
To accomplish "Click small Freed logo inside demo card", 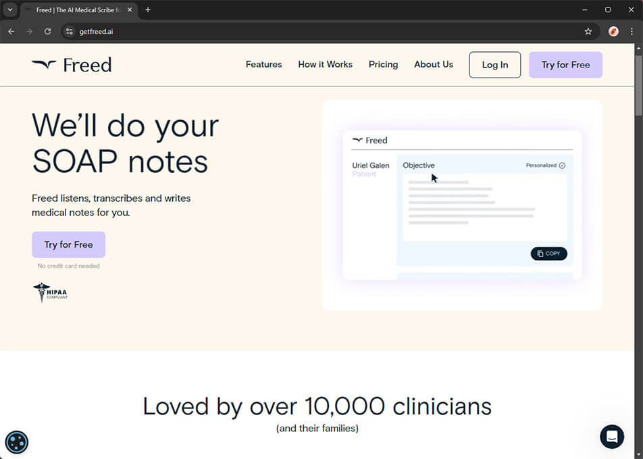I will click(369, 140).
